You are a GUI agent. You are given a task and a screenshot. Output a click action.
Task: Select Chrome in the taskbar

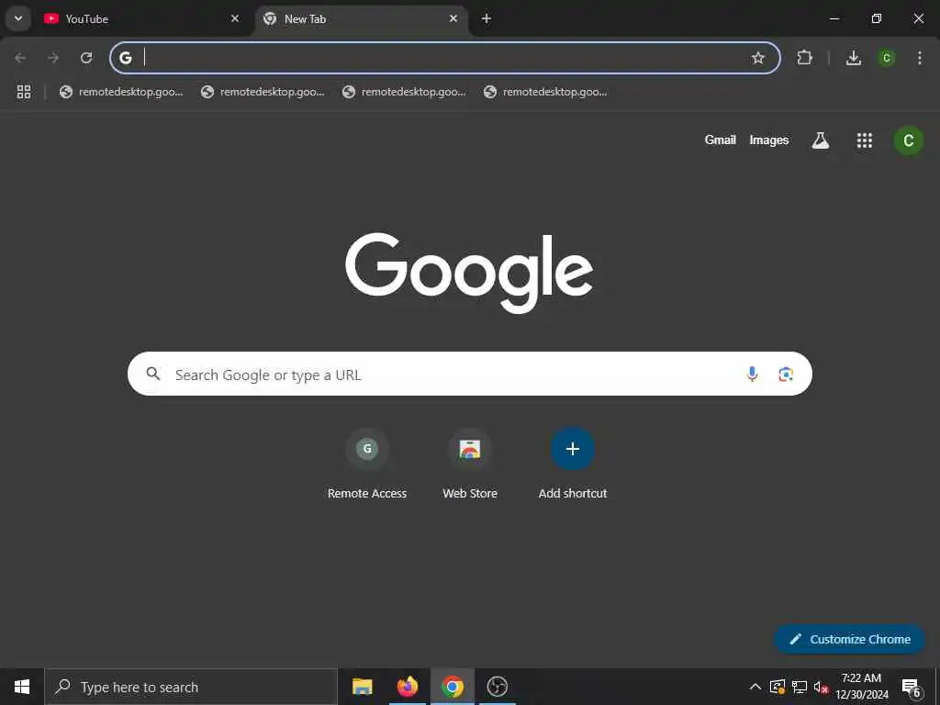click(x=452, y=687)
